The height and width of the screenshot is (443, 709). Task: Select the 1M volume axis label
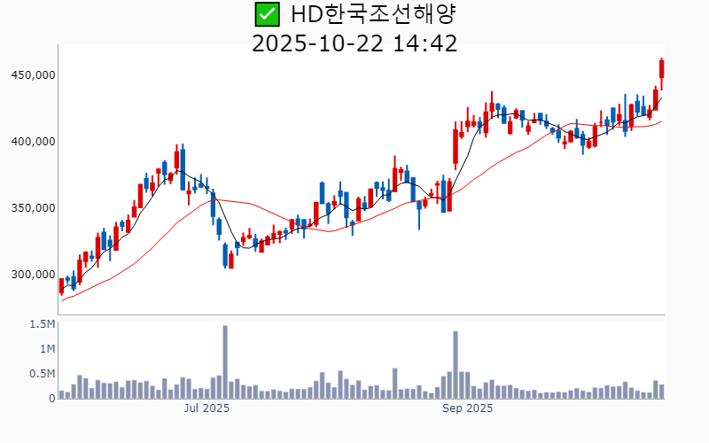[47, 349]
